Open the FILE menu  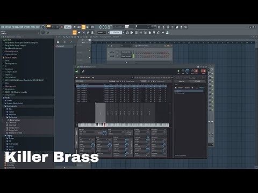pyautogui.click(x=2, y=27)
